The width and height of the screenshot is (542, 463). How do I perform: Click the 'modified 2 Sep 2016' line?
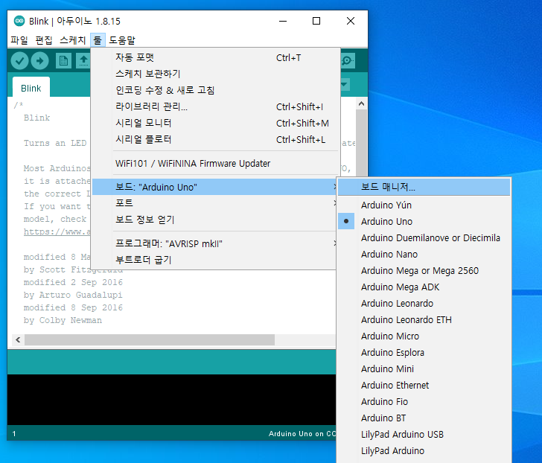[73, 282]
